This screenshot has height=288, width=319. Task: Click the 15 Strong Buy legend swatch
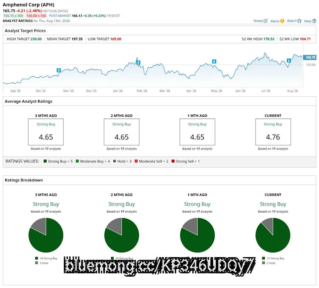click(264, 258)
